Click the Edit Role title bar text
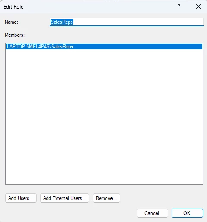This screenshot has height=222, width=207. [13, 7]
